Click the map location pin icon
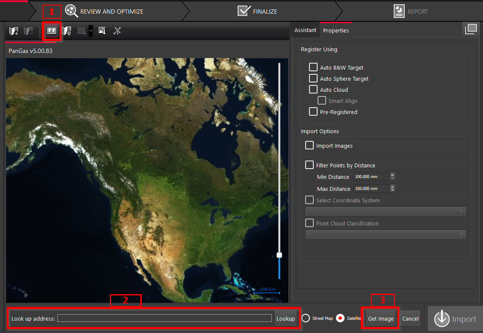This screenshot has width=483, height=333. (67, 31)
